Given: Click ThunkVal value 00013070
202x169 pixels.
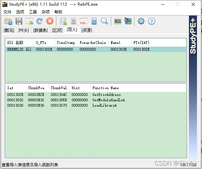Looking at the screenshot, I should tap(59, 106).
